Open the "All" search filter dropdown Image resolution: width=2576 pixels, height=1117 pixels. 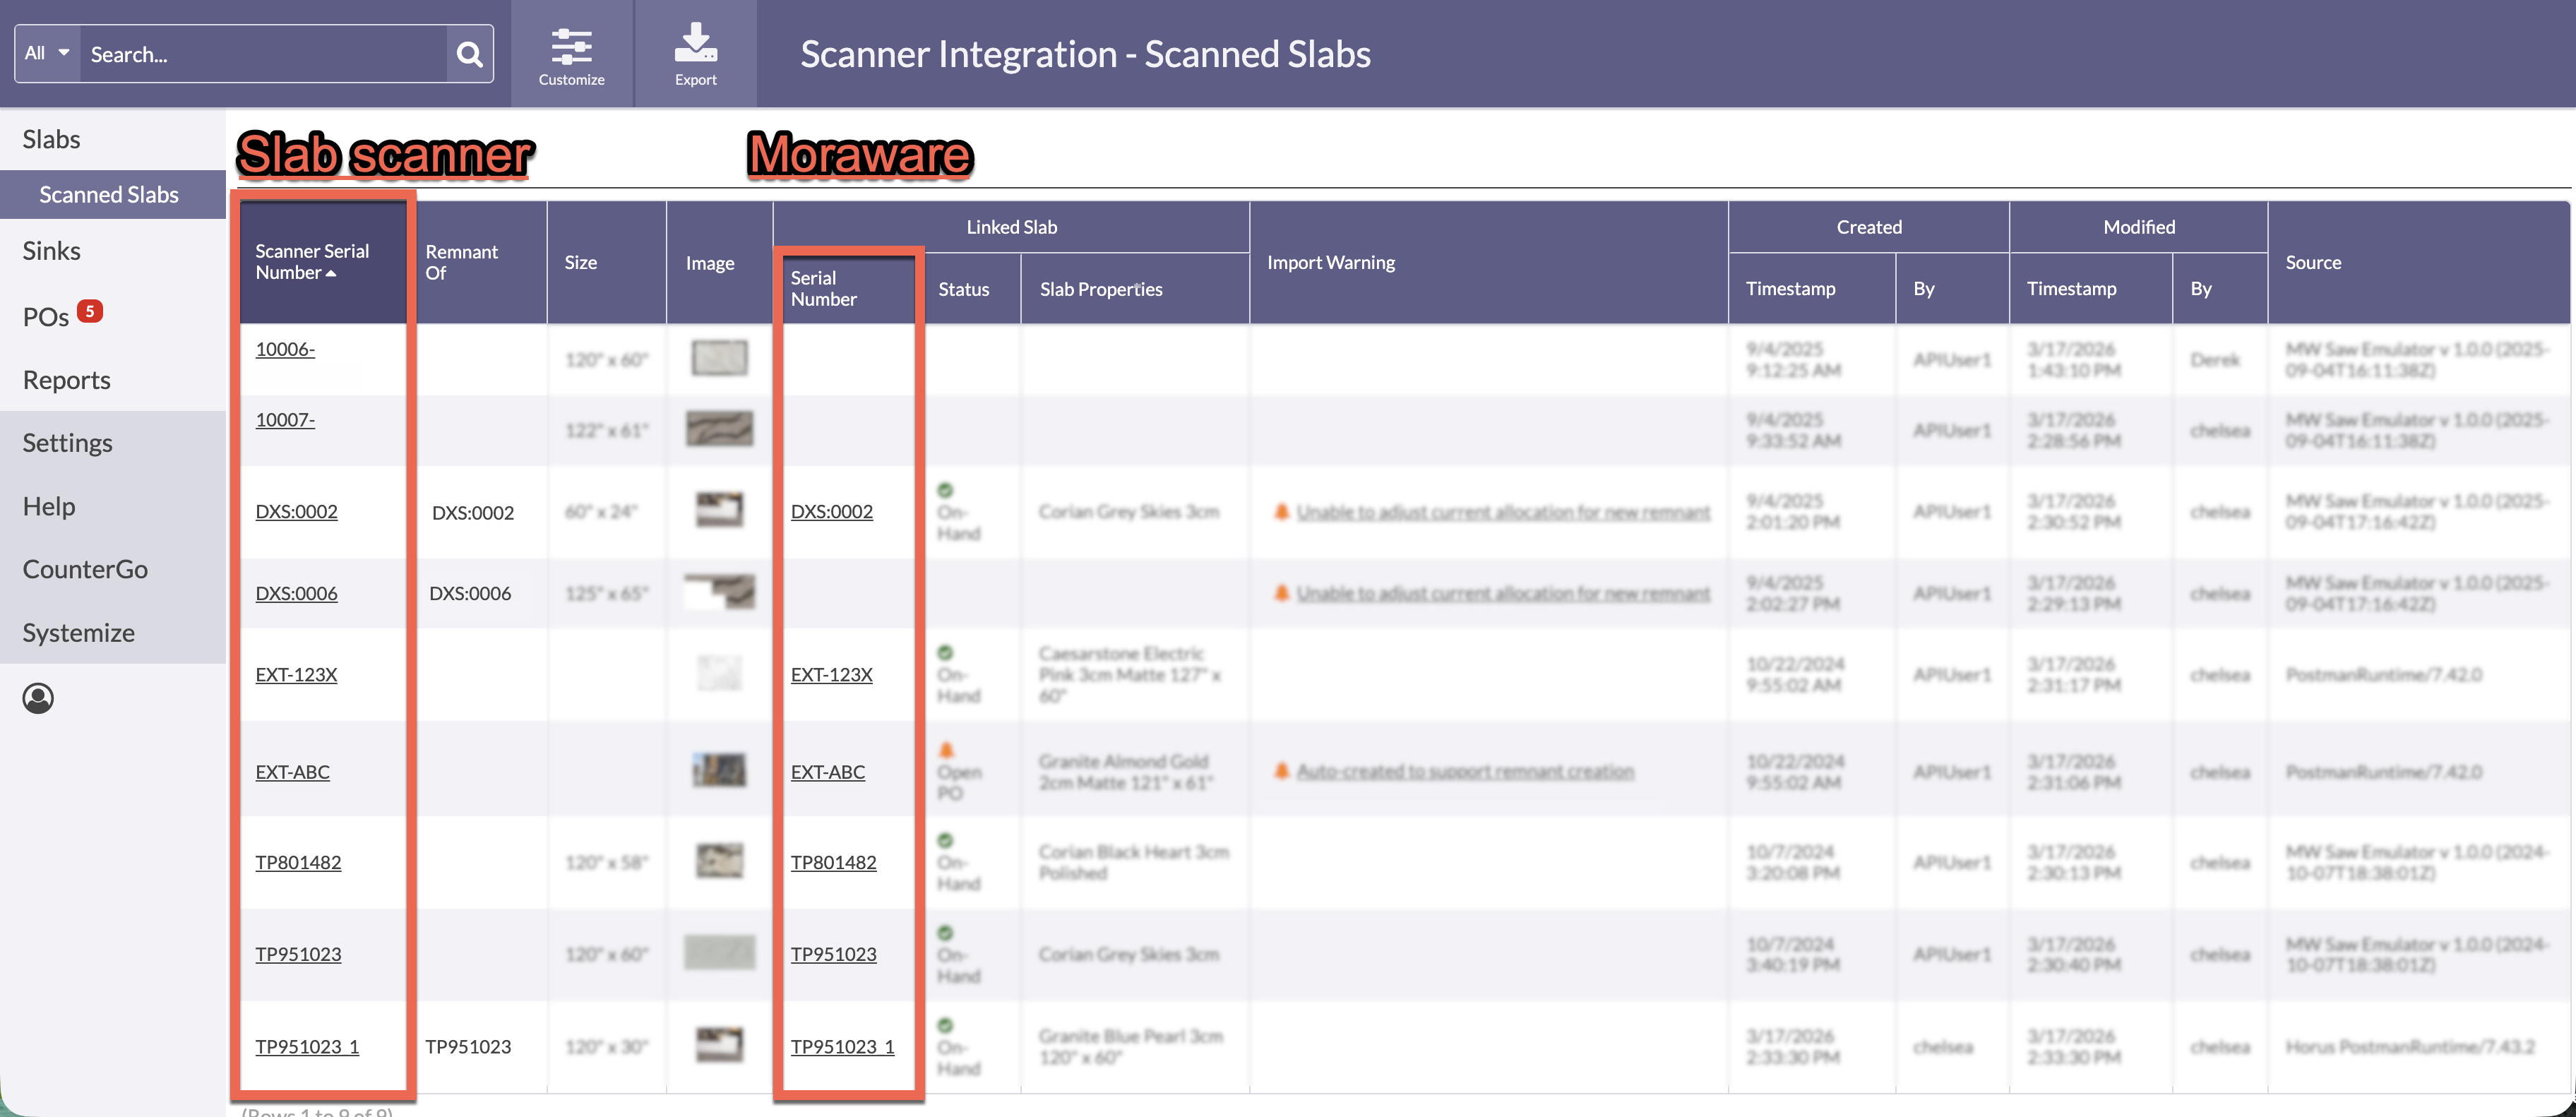click(46, 53)
